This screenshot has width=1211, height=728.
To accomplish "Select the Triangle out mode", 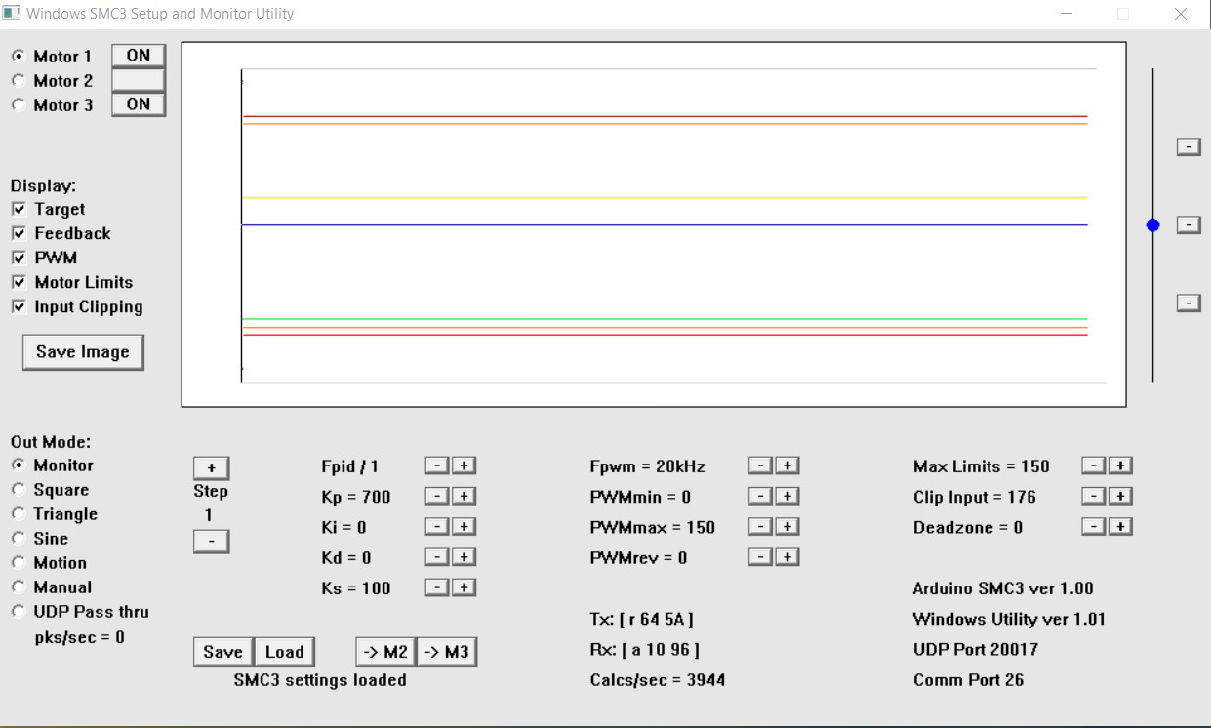I will (18, 514).
